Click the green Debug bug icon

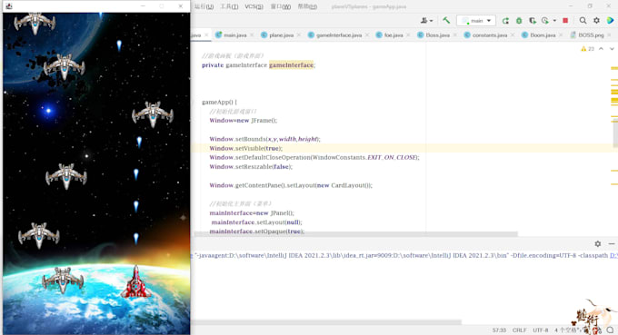point(519,21)
